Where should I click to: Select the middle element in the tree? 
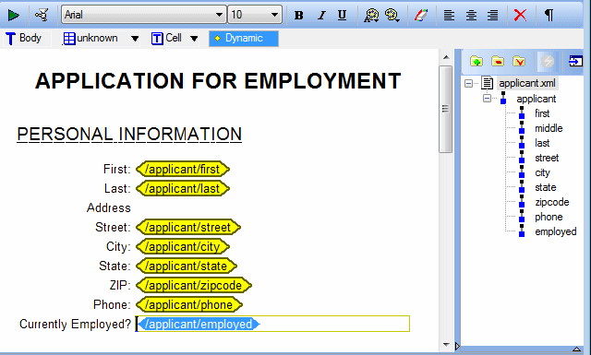(x=549, y=128)
